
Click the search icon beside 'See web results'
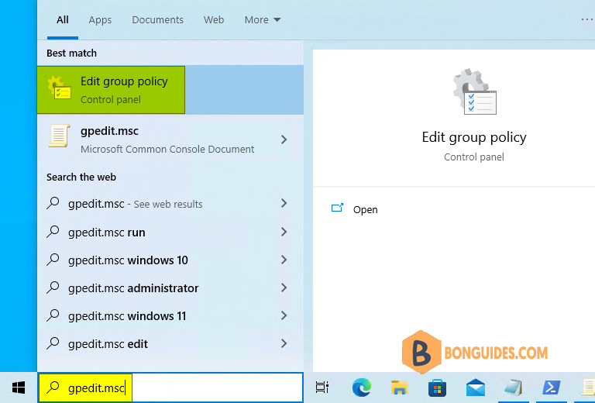(x=53, y=203)
